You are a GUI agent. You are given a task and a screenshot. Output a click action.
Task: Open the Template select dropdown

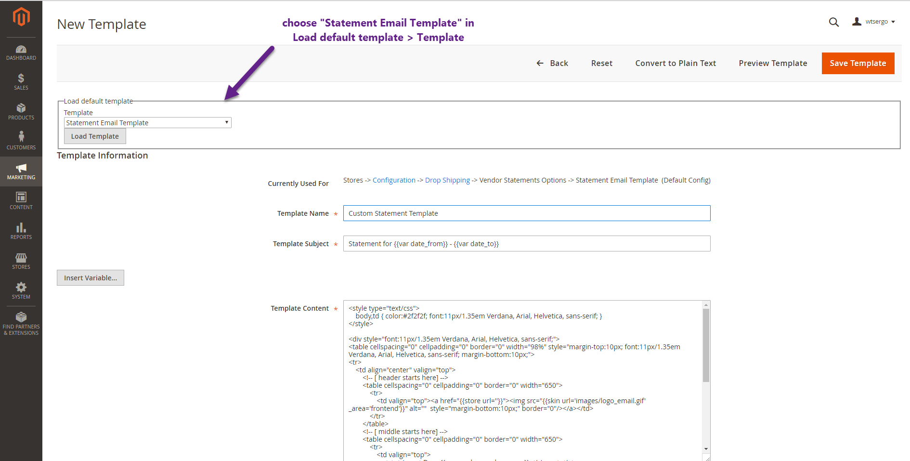coord(148,123)
